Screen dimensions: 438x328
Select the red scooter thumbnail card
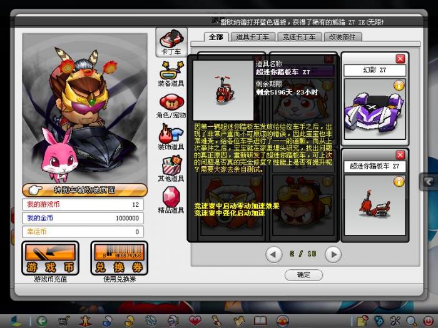[375, 206]
